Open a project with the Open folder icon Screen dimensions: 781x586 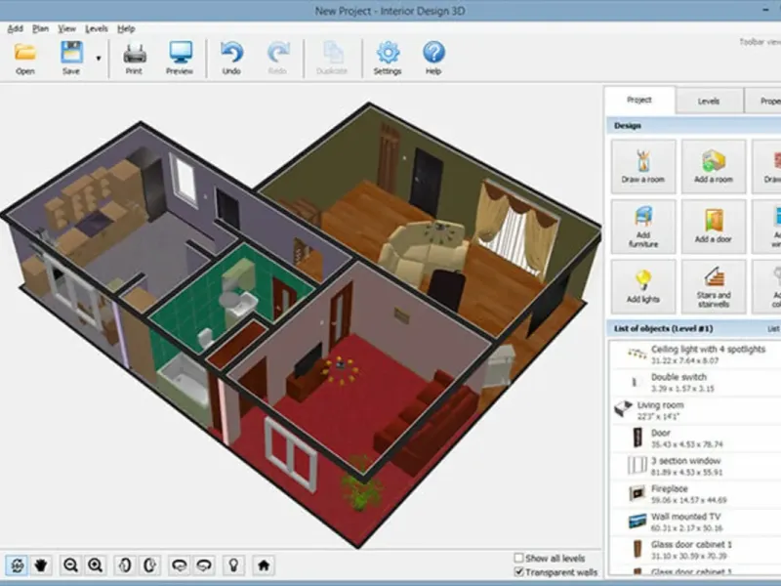click(x=25, y=59)
